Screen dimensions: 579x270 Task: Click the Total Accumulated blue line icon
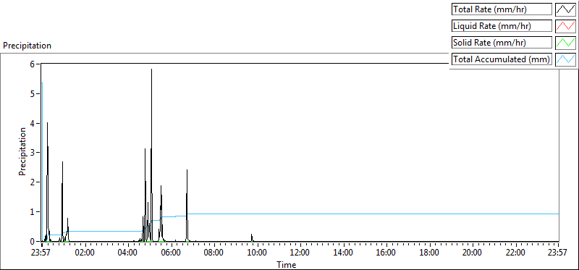[x=565, y=59]
